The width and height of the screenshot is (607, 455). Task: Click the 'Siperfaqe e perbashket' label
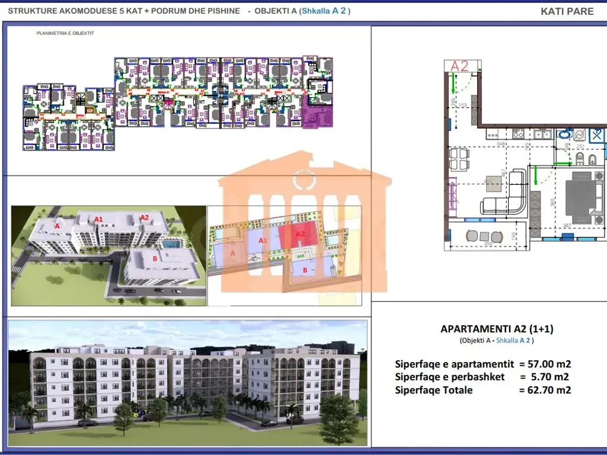click(x=450, y=377)
